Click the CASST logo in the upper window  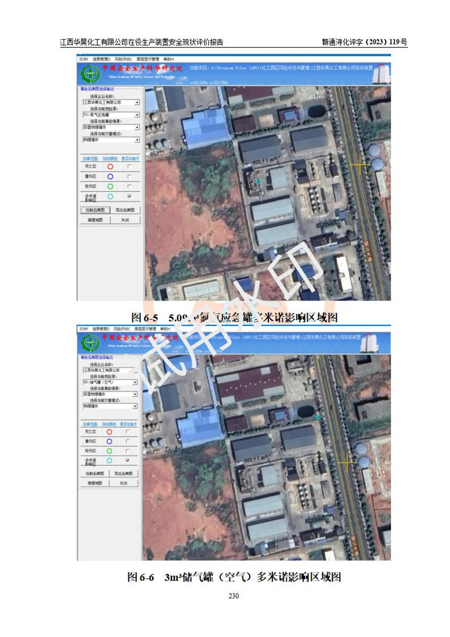(88, 73)
